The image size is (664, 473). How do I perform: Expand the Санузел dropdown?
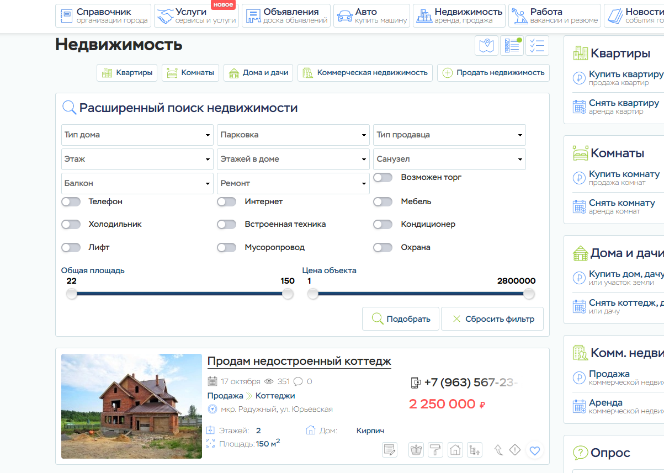tap(449, 160)
